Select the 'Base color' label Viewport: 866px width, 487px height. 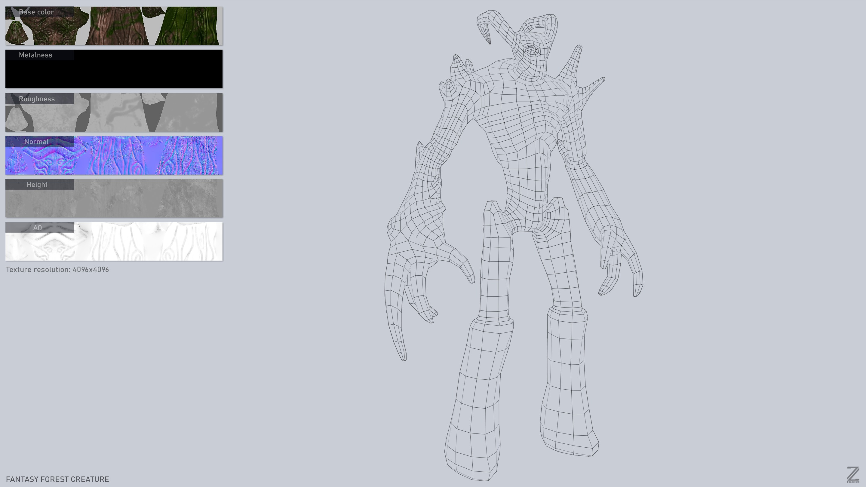[36, 12]
